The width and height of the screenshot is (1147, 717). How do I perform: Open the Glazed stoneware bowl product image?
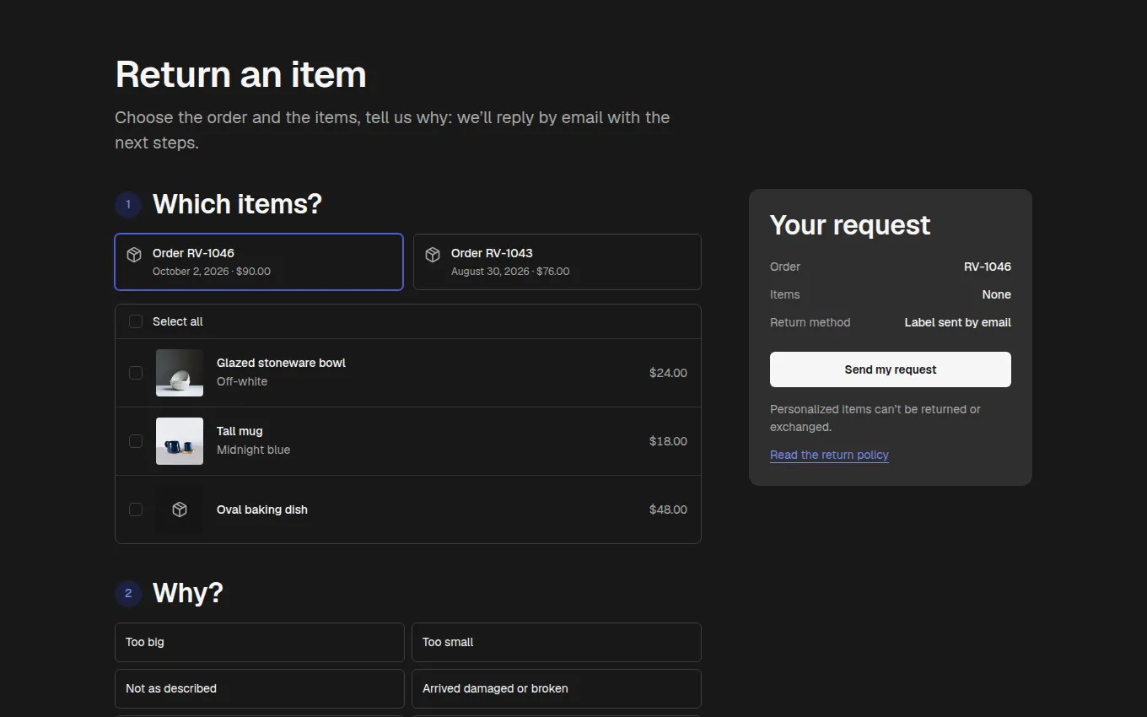coord(180,373)
